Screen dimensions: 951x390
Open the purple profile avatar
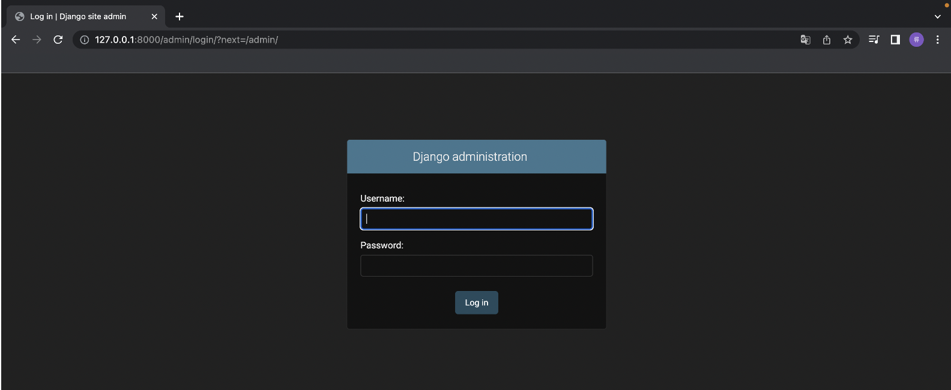tap(916, 40)
